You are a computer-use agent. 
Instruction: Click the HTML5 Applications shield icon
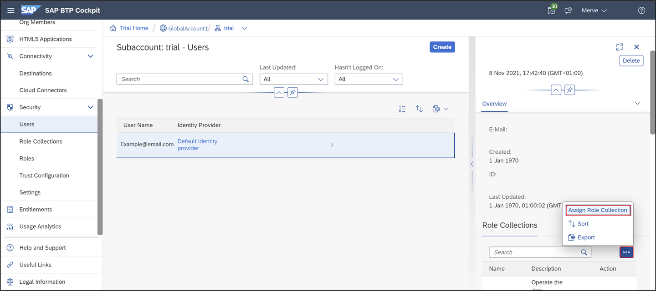point(10,39)
